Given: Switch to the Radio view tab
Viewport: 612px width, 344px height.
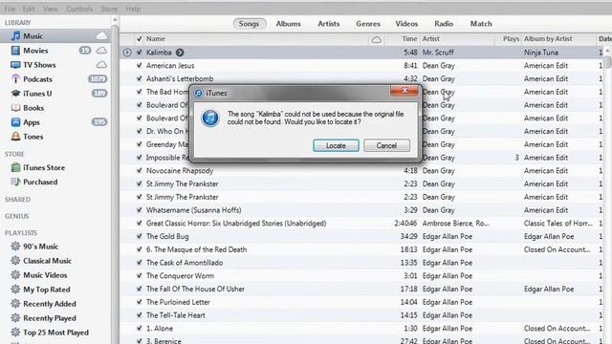Looking at the screenshot, I should [x=444, y=24].
